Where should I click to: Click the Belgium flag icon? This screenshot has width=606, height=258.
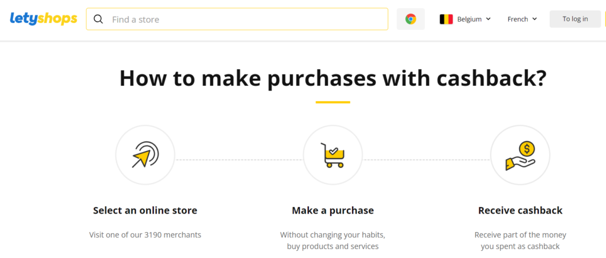(x=446, y=19)
